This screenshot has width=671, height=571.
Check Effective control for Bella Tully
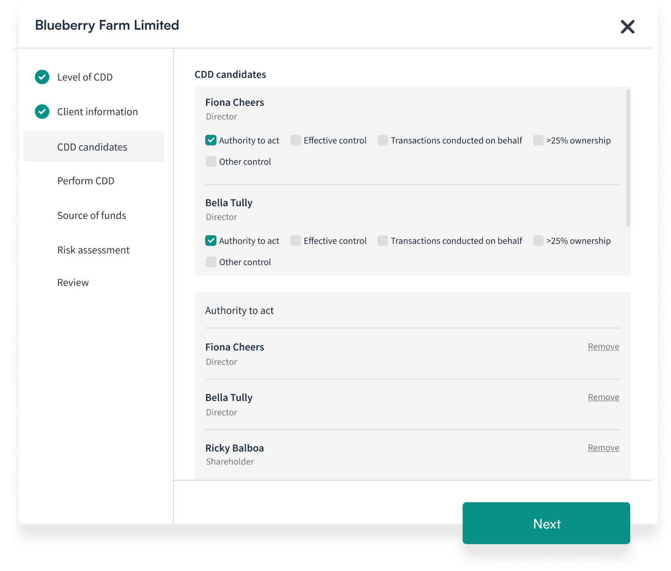[295, 241]
